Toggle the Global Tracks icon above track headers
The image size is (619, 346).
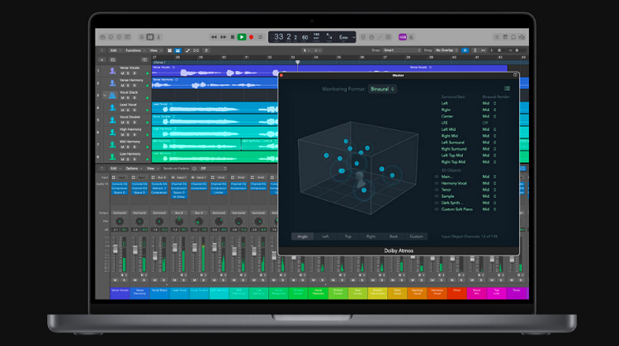coord(144,60)
